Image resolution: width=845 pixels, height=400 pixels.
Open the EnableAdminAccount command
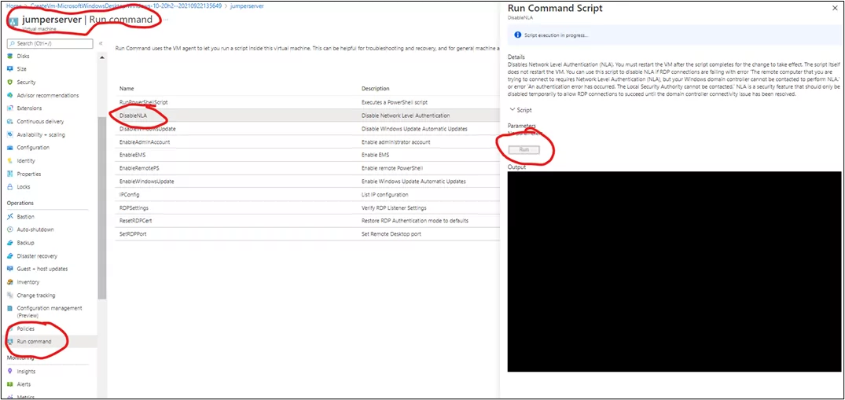click(145, 141)
